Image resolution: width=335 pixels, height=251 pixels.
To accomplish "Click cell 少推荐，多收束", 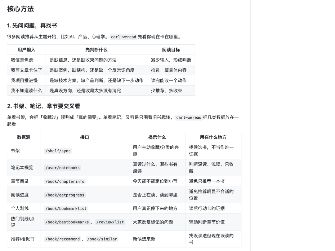I will coord(171,91).
